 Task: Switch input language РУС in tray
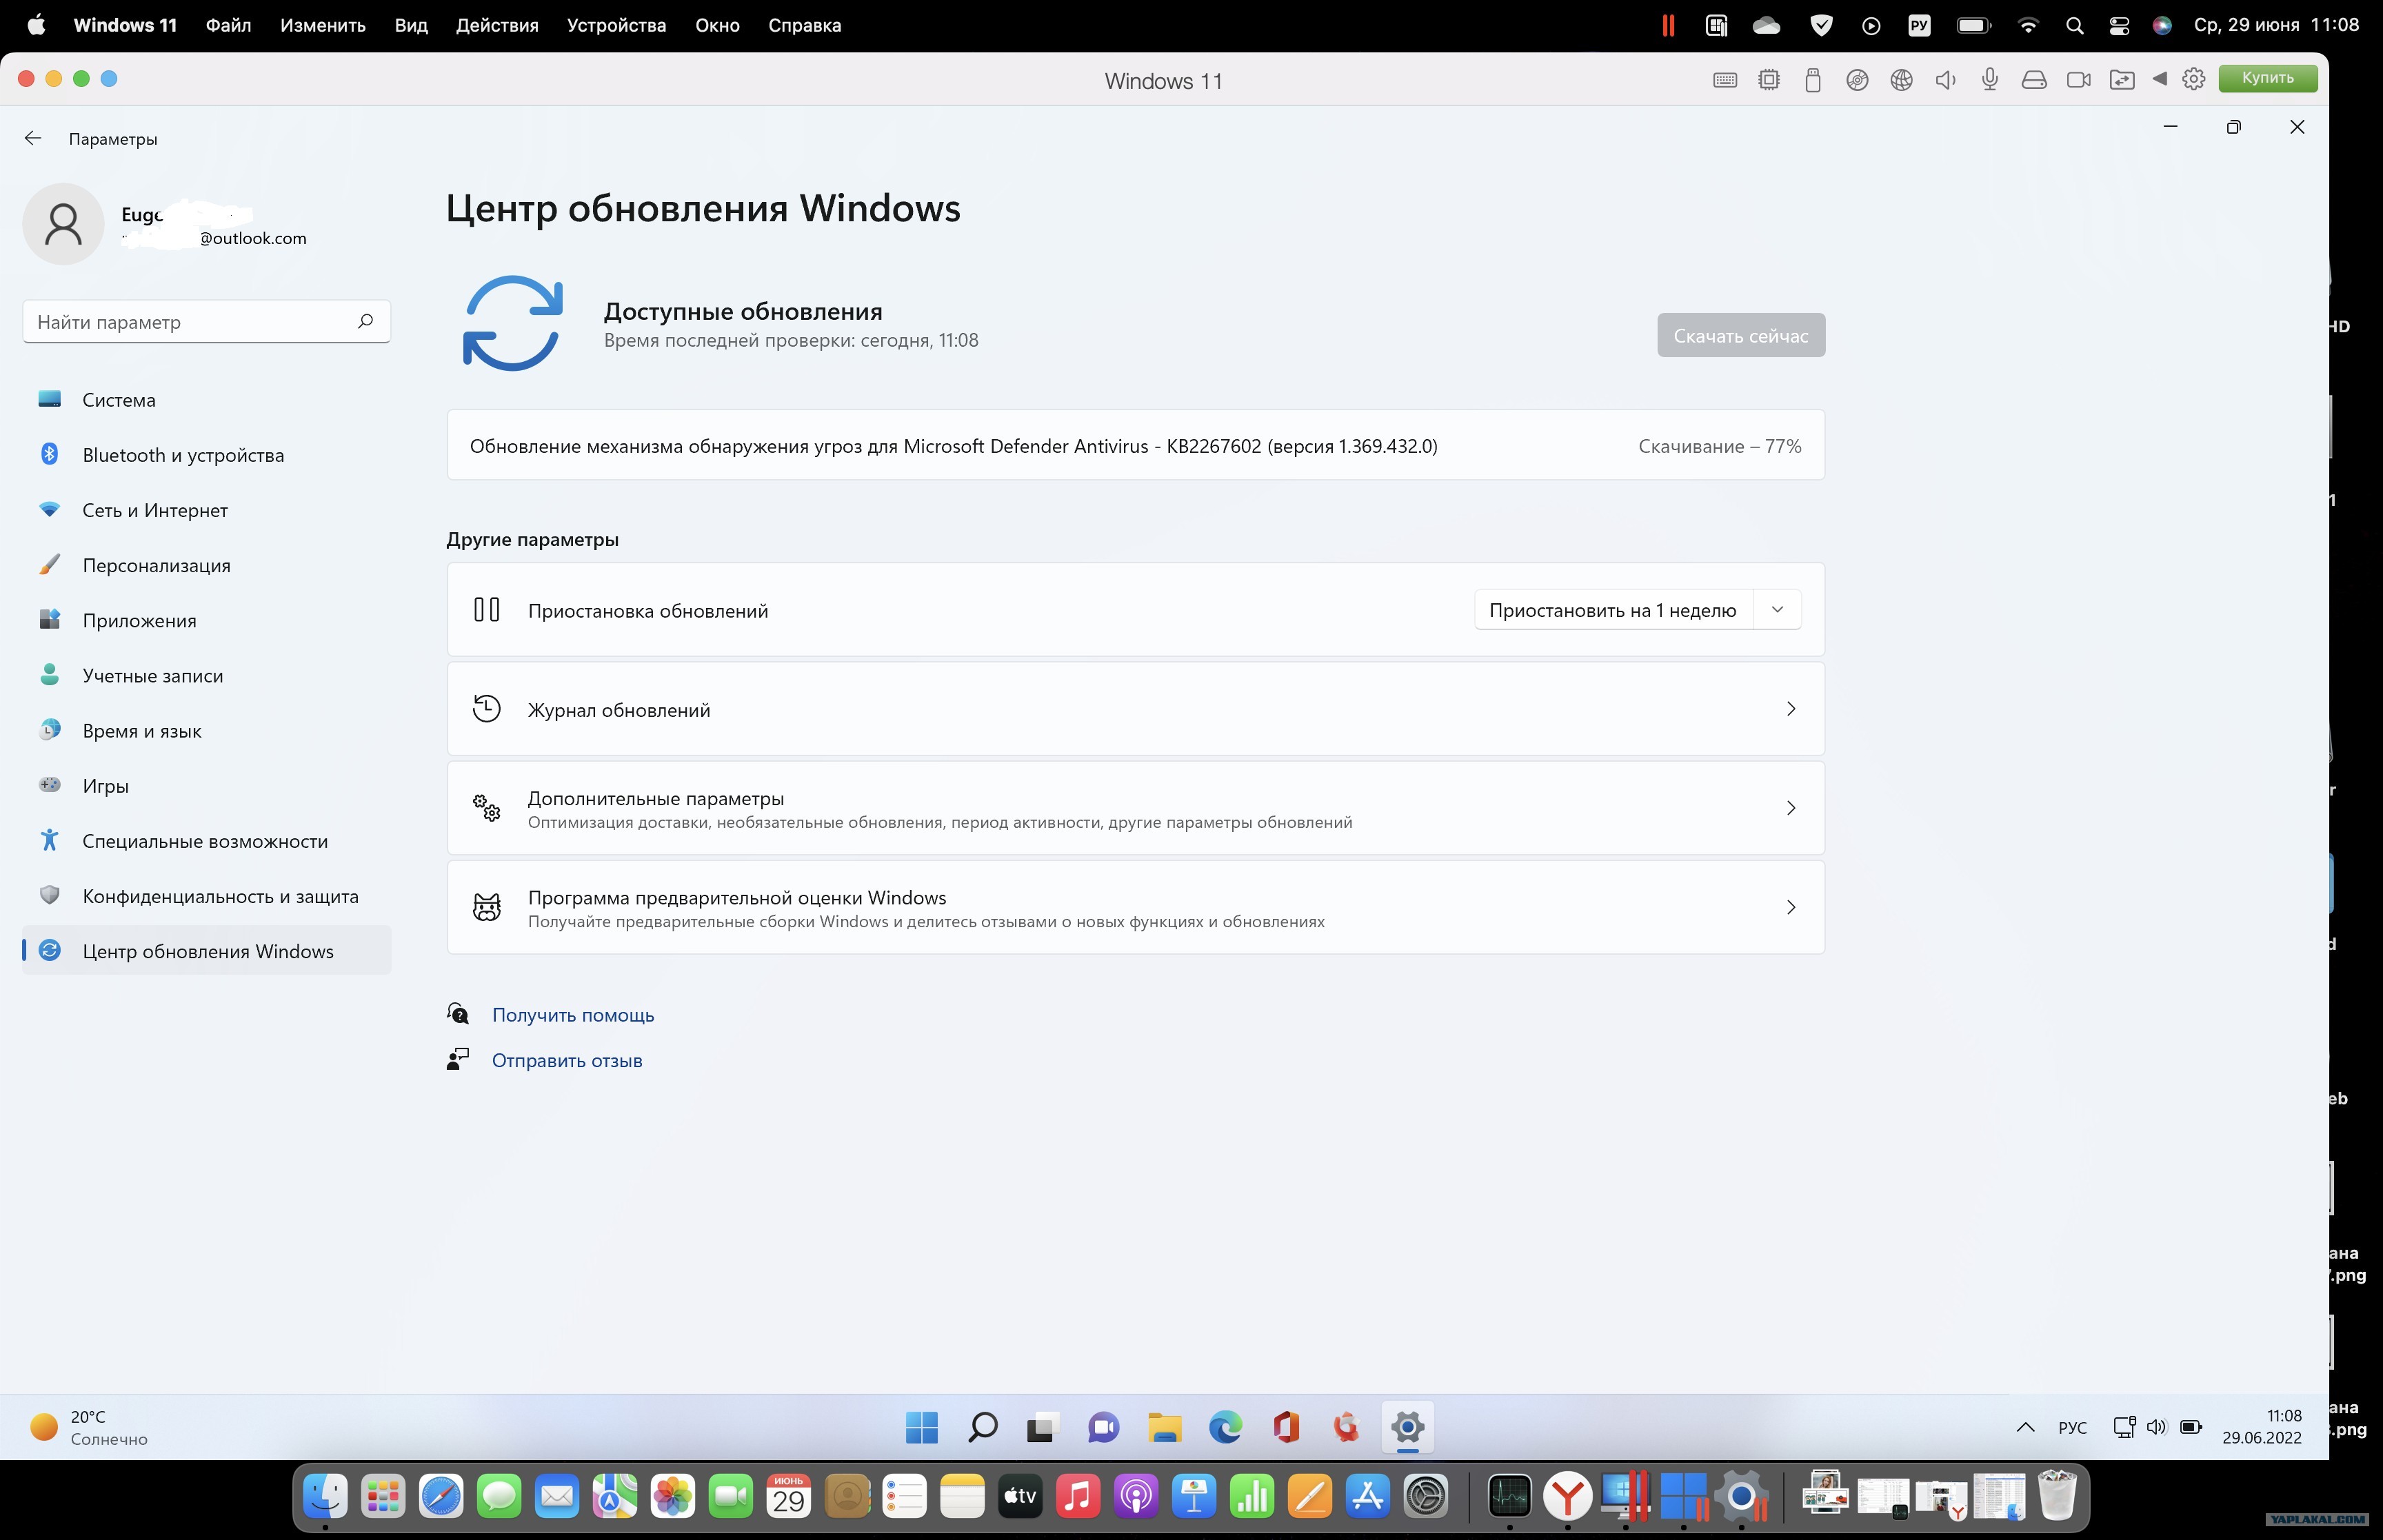pyautogui.click(x=2072, y=1427)
